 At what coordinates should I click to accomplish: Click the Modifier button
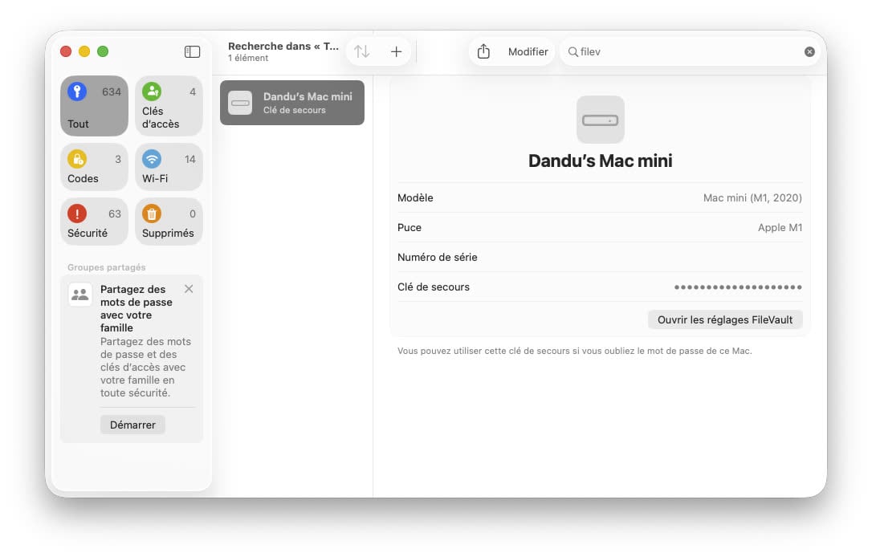[528, 51]
